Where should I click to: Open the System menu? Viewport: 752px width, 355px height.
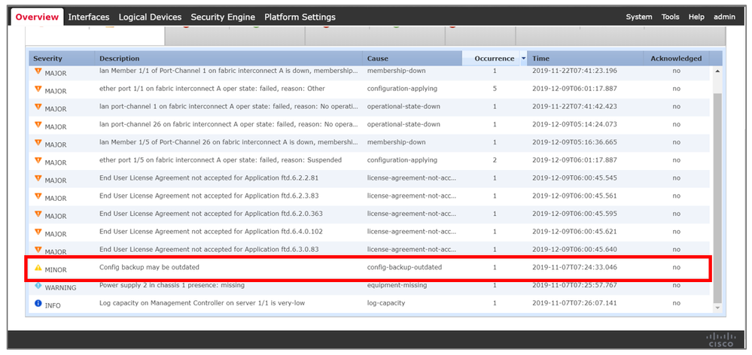639,17
